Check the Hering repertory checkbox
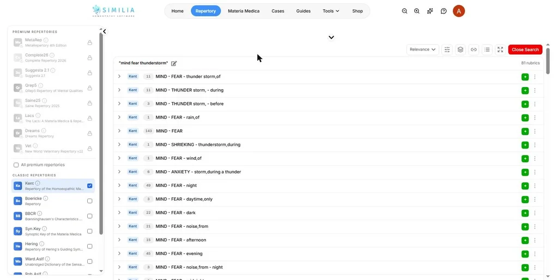558x280 pixels. [x=90, y=246]
